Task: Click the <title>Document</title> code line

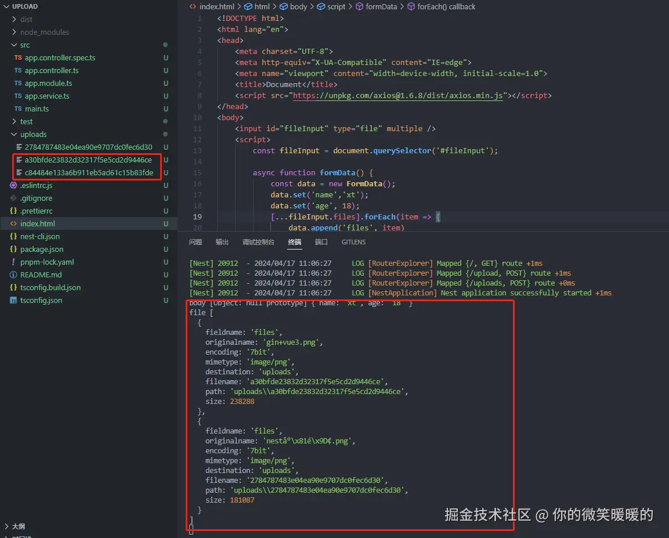Action: click(x=286, y=85)
